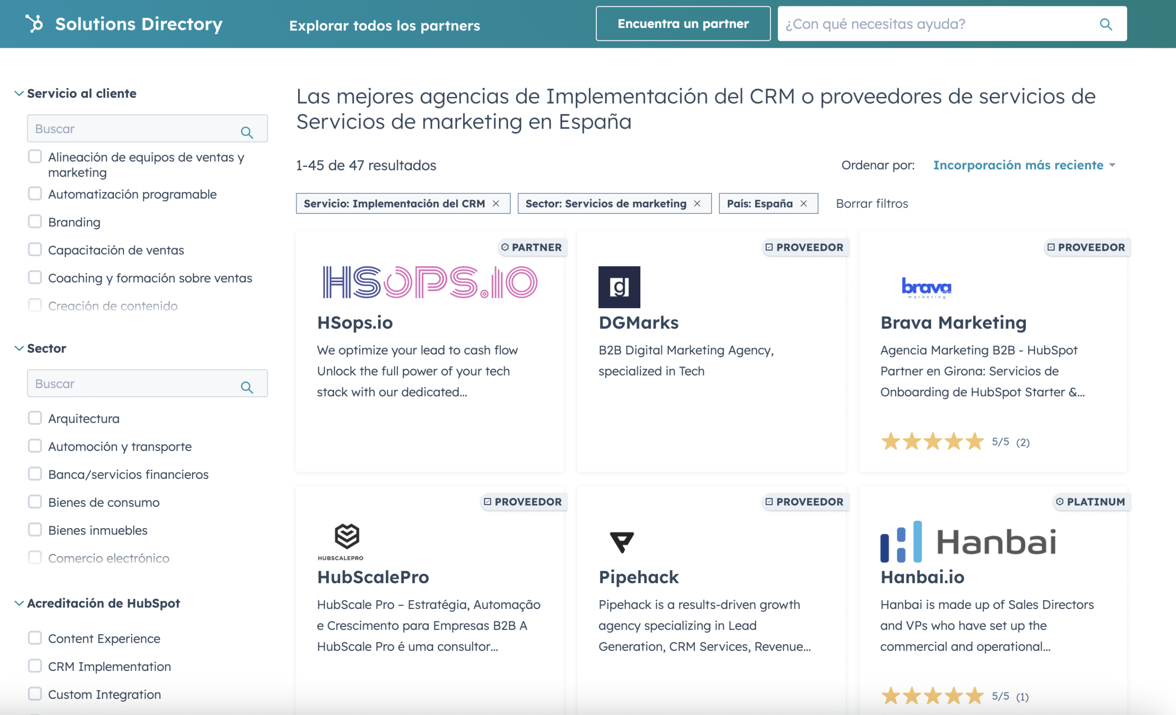Remove the Implementación del CRM filter chip

click(496, 204)
